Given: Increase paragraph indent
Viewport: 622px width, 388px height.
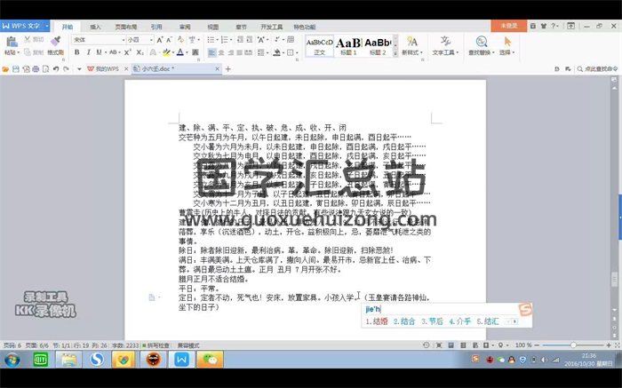Looking at the screenshot, I should point(249,40).
